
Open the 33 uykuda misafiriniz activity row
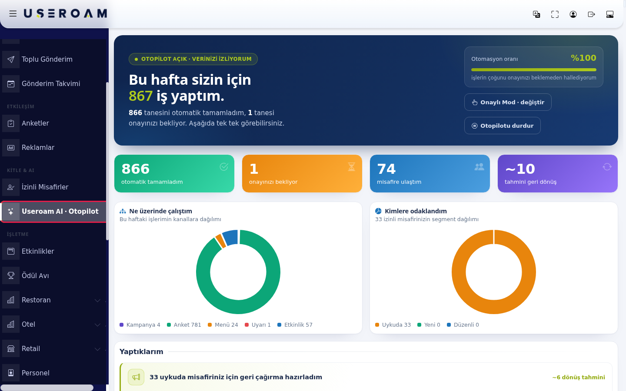click(x=366, y=377)
